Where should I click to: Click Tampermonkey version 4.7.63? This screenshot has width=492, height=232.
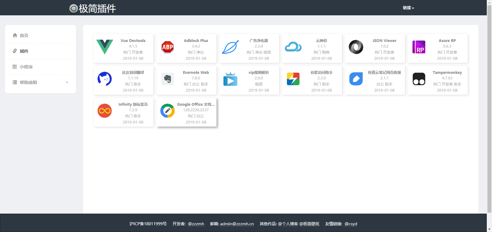click(447, 78)
